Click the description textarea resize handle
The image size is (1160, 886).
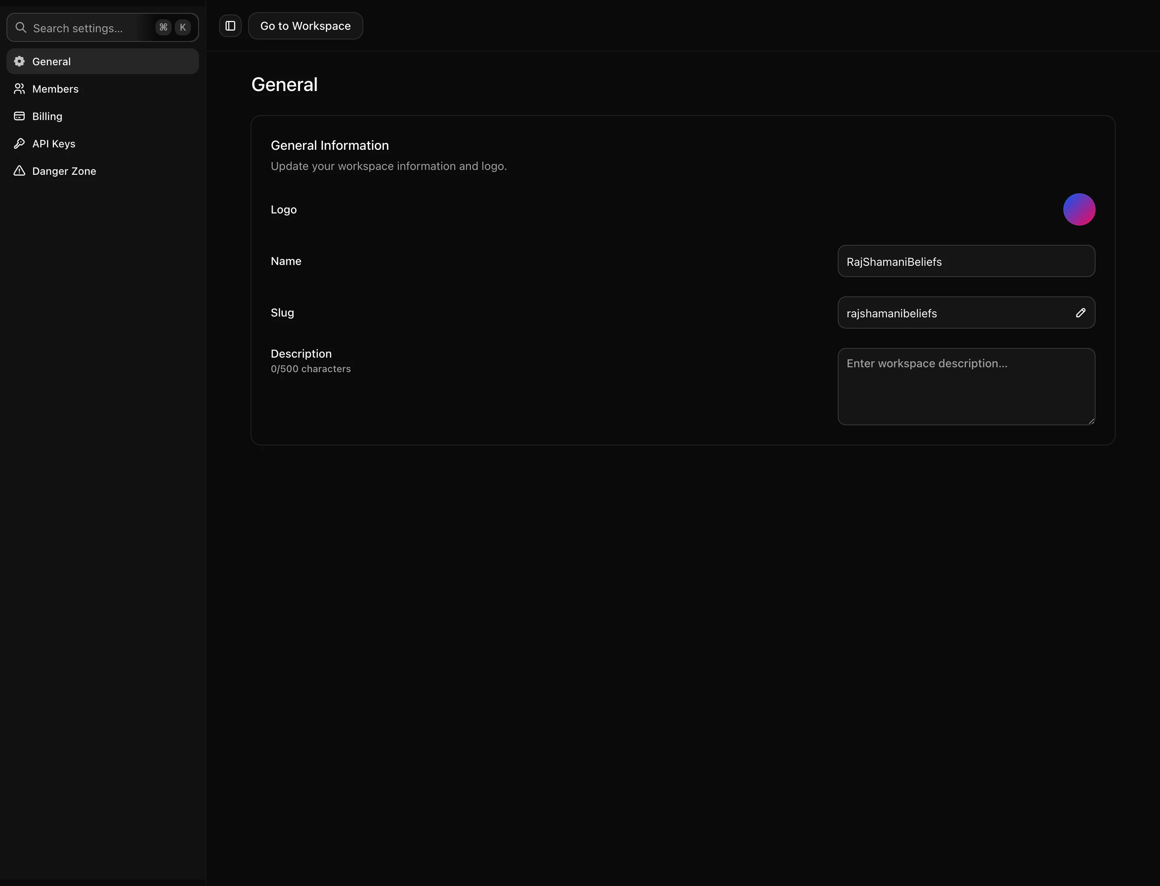[x=1091, y=421]
